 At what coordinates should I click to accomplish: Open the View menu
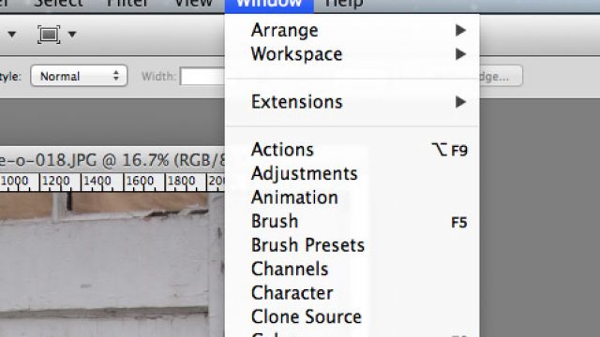(x=193, y=4)
